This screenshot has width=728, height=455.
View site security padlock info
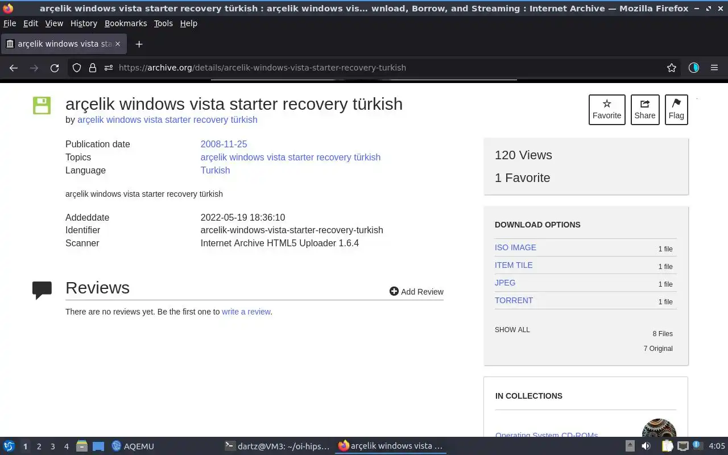click(93, 68)
